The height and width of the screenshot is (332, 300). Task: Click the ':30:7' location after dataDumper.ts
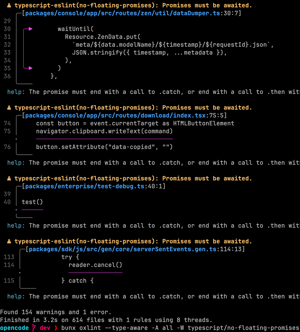229,13
